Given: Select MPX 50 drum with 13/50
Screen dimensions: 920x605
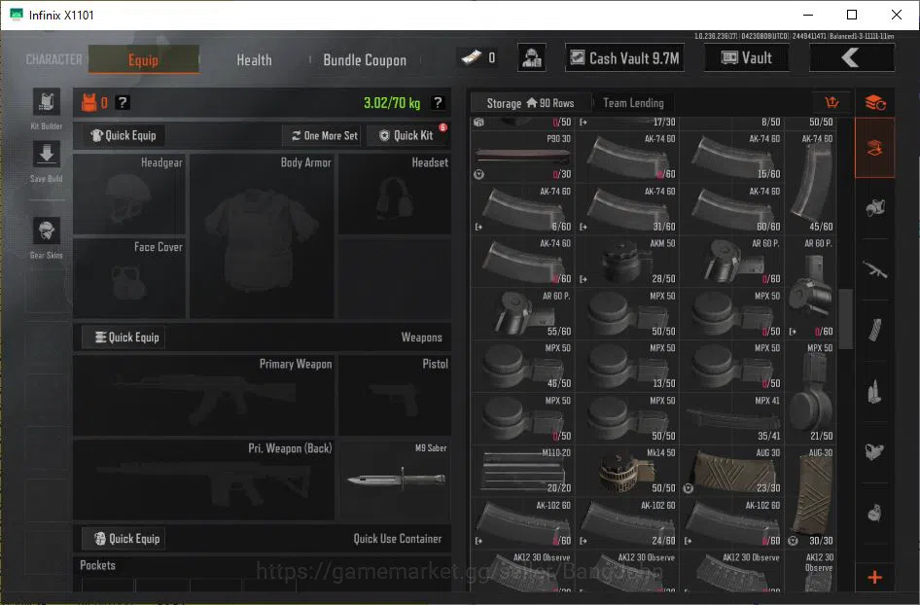Looking at the screenshot, I should point(627,366).
